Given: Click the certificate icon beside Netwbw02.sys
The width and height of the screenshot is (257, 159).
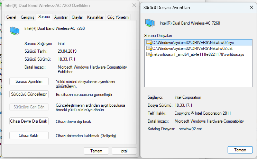Looking at the screenshot, I should 149,43.
